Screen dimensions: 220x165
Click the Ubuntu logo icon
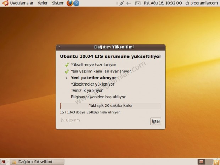point(5,3)
